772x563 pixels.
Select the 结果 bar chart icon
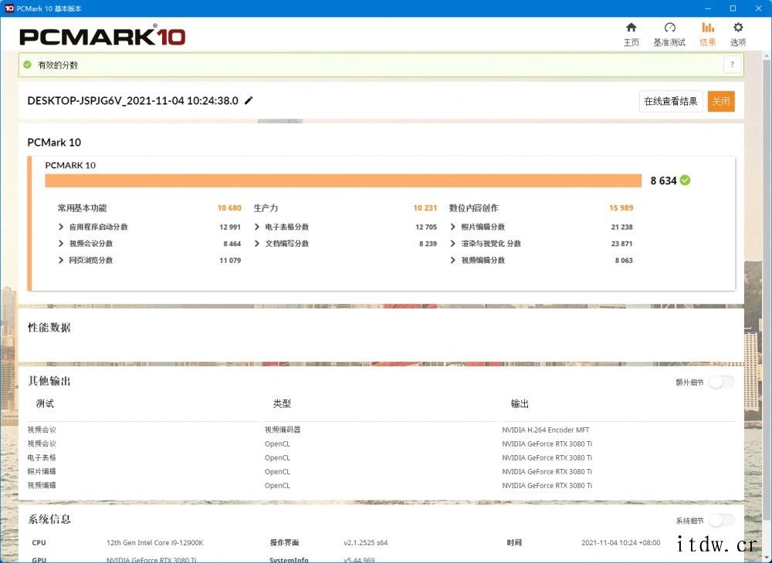[x=708, y=28]
